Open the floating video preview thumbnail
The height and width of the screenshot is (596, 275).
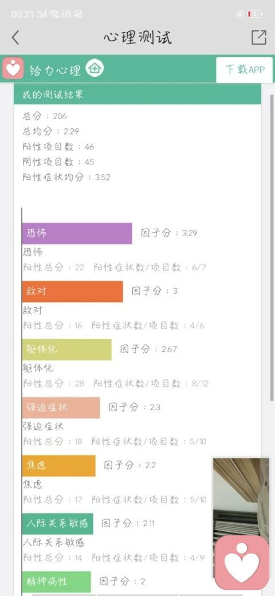[x=241, y=497]
